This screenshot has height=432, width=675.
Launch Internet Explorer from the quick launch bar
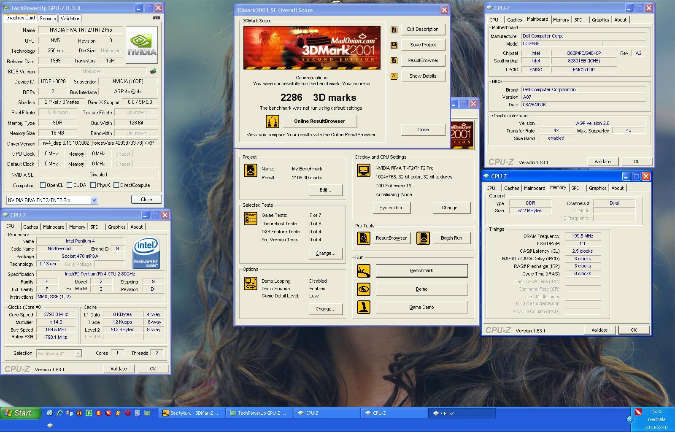[59, 413]
